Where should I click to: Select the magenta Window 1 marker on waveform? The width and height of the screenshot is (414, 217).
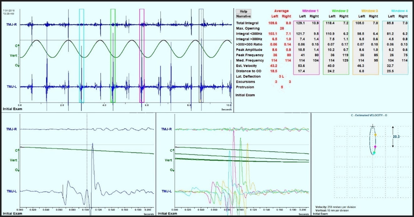[x=141, y=55]
